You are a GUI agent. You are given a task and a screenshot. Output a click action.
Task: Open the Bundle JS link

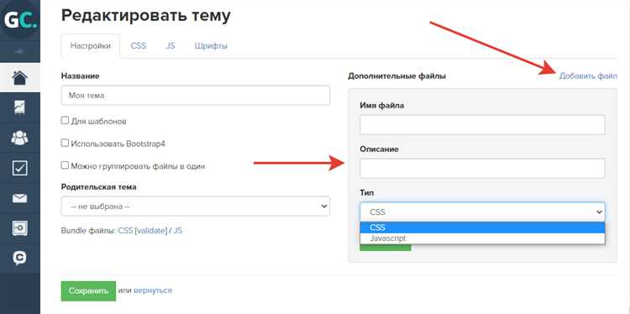[177, 231]
